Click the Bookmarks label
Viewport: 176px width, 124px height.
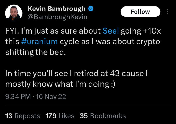coord(108,116)
